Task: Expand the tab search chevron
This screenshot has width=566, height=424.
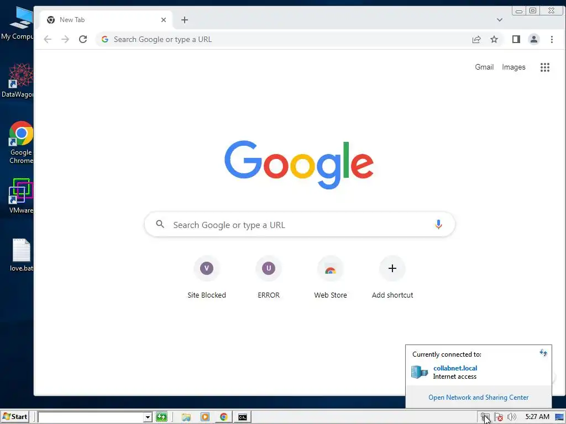Action: click(x=500, y=20)
